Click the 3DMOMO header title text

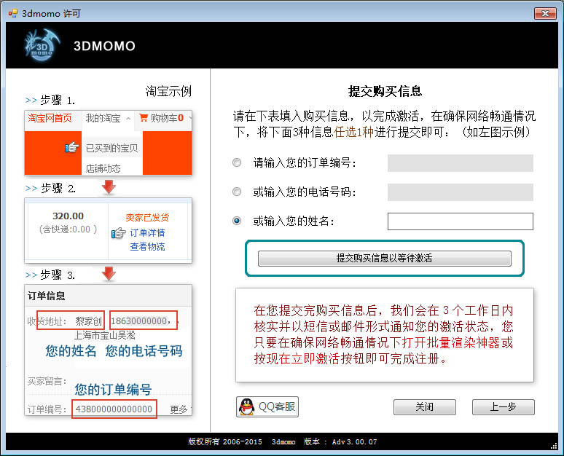pyautogui.click(x=104, y=46)
